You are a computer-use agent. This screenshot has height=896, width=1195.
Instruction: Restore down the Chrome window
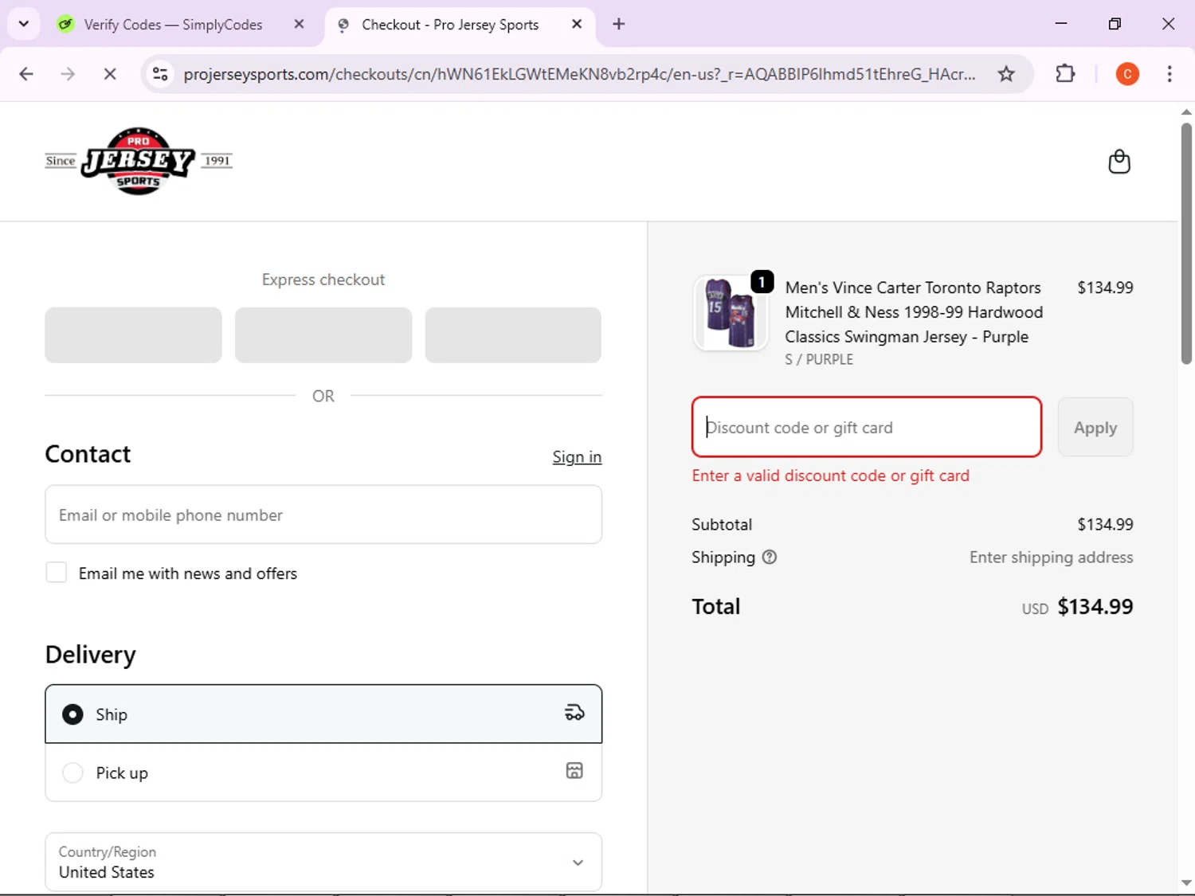pyautogui.click(x=1115, y=24)
